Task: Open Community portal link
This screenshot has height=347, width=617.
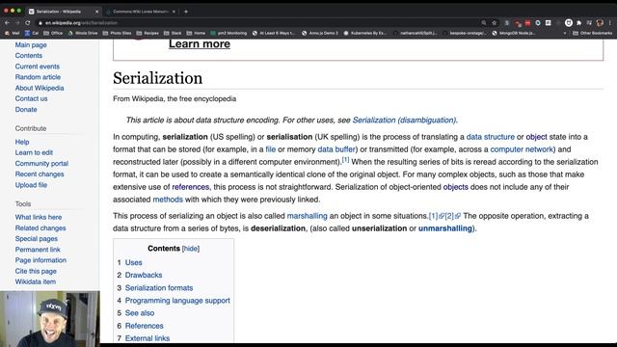Action: tap(41, 163)
